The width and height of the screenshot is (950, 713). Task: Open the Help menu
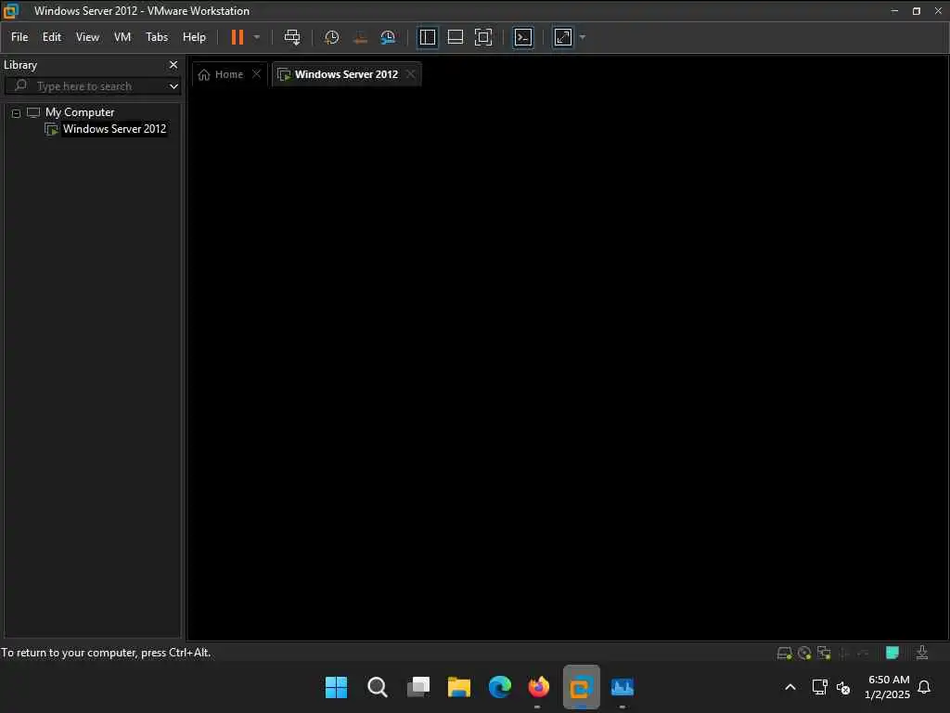(195, 37)
